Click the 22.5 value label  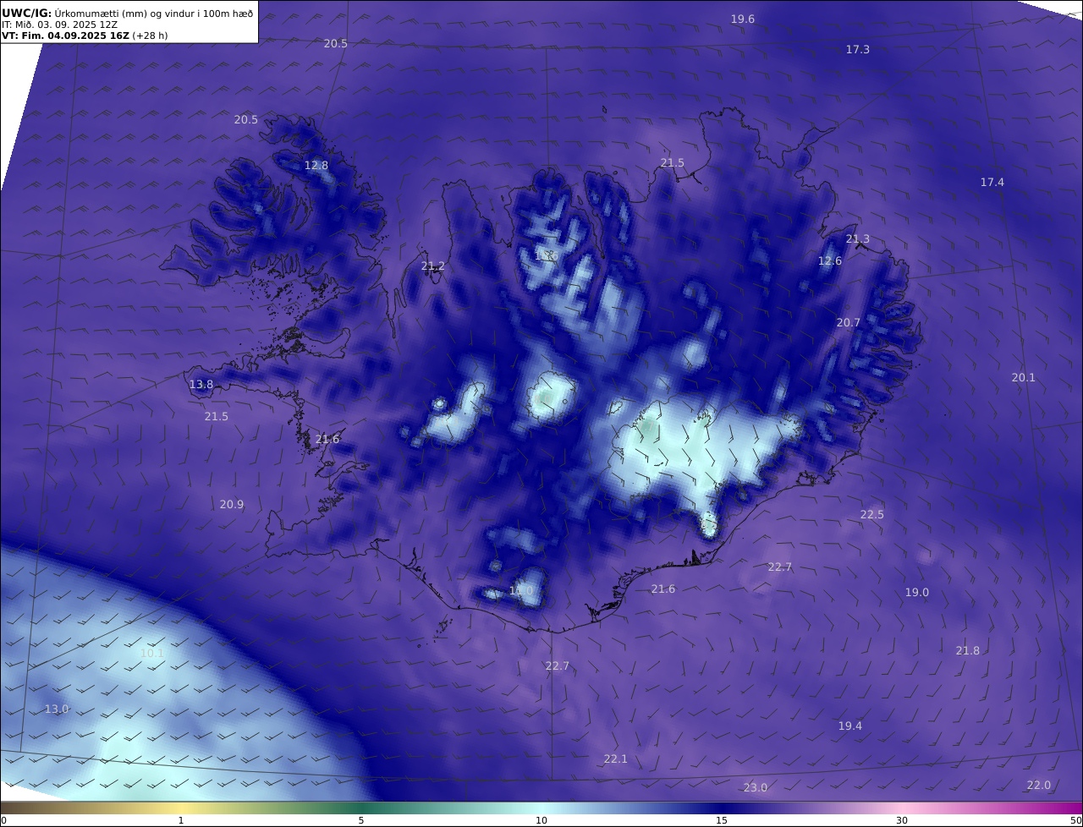pos(872,515)
